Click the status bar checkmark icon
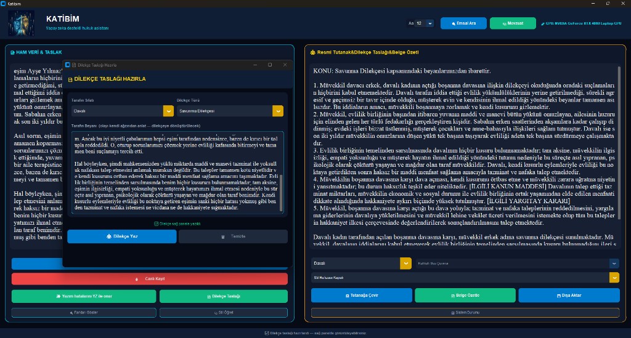Screen dimensions: 631x338 tap(266, 333)
